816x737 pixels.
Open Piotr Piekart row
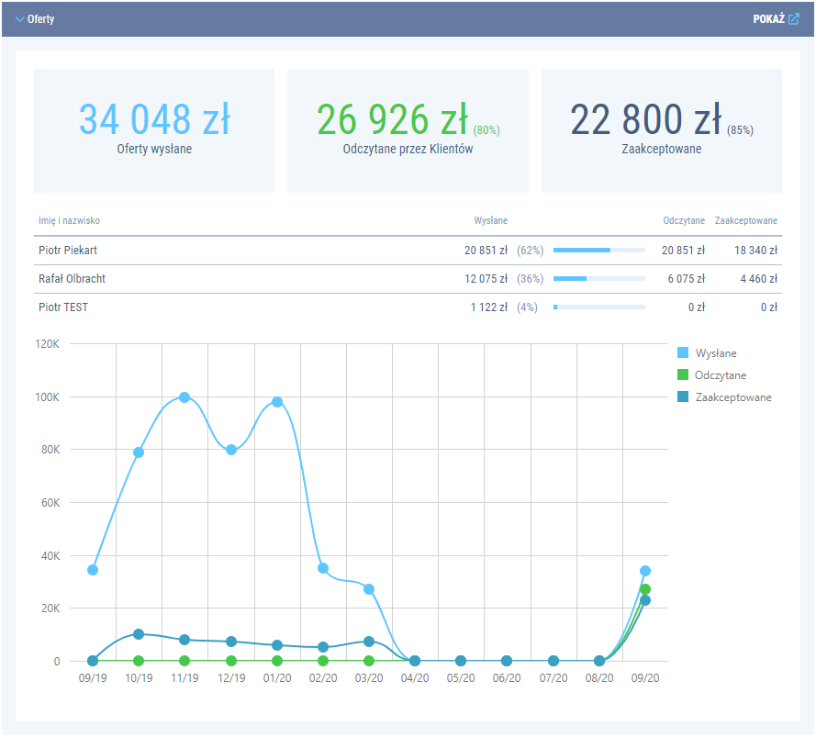tap(69, 251)
